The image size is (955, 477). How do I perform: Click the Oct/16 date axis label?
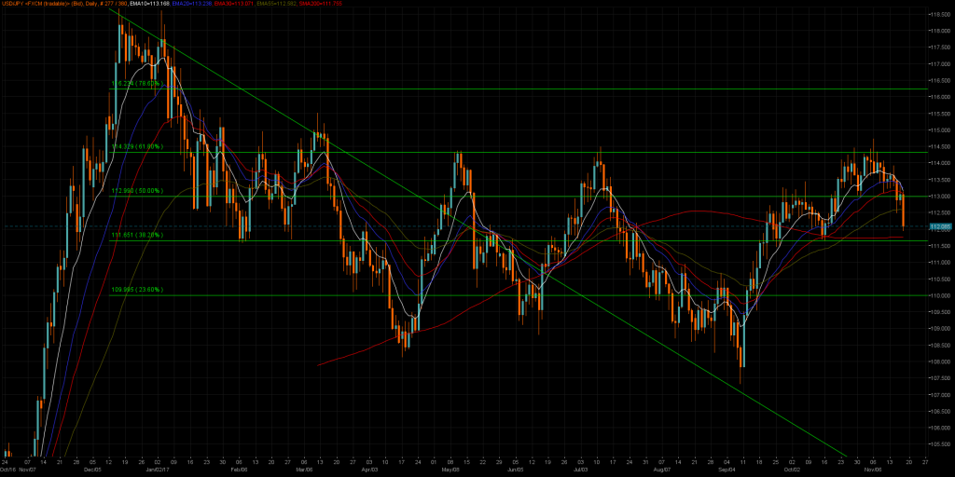7,470
